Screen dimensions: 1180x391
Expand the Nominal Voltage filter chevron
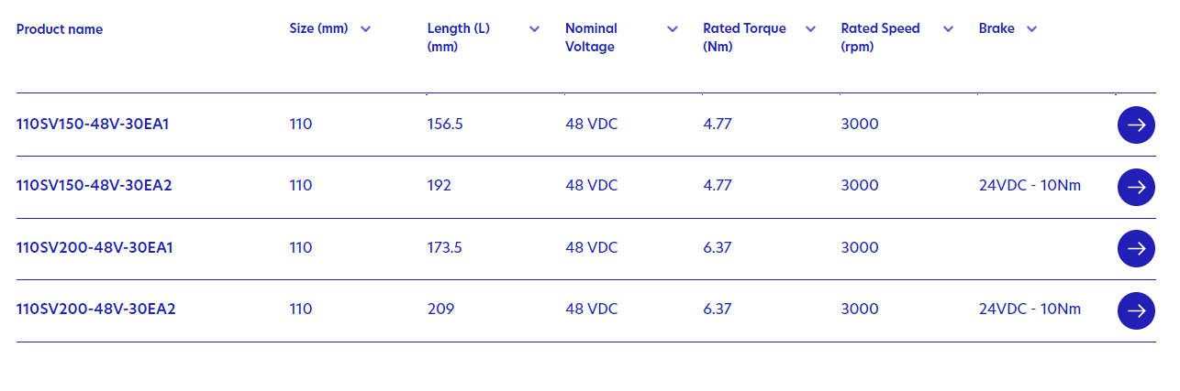pyautogui.click(x=673, y=29)
